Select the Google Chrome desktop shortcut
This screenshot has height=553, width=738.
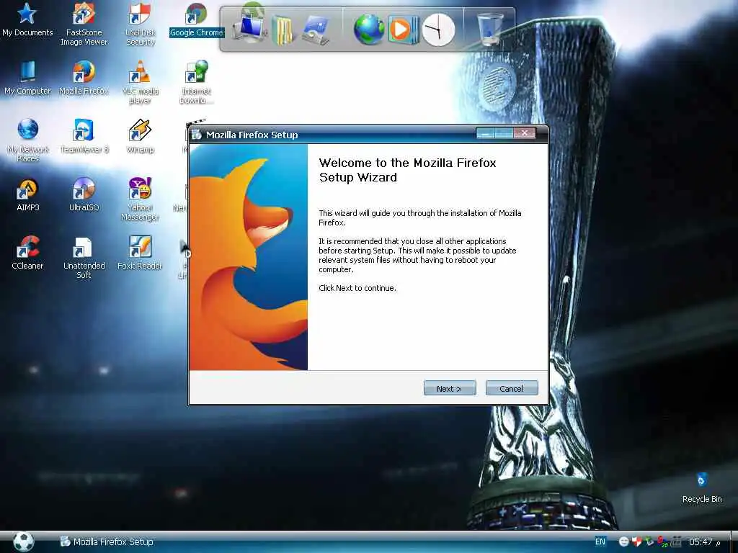pos(196,19)
